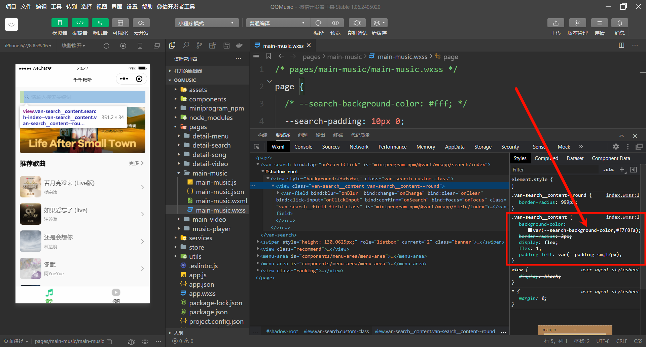Open the 工具 menu in menu bar

[x=56, y=7]
